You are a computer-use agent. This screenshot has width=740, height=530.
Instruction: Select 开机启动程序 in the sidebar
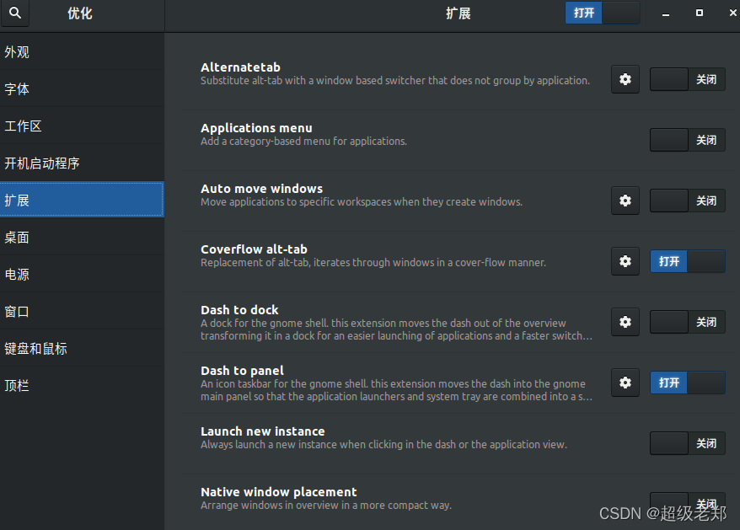pos(82,163)
